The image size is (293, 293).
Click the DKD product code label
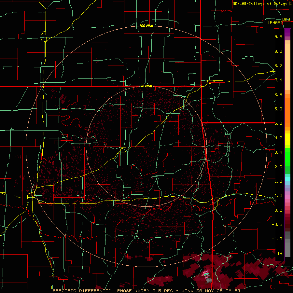coord(286,20)
